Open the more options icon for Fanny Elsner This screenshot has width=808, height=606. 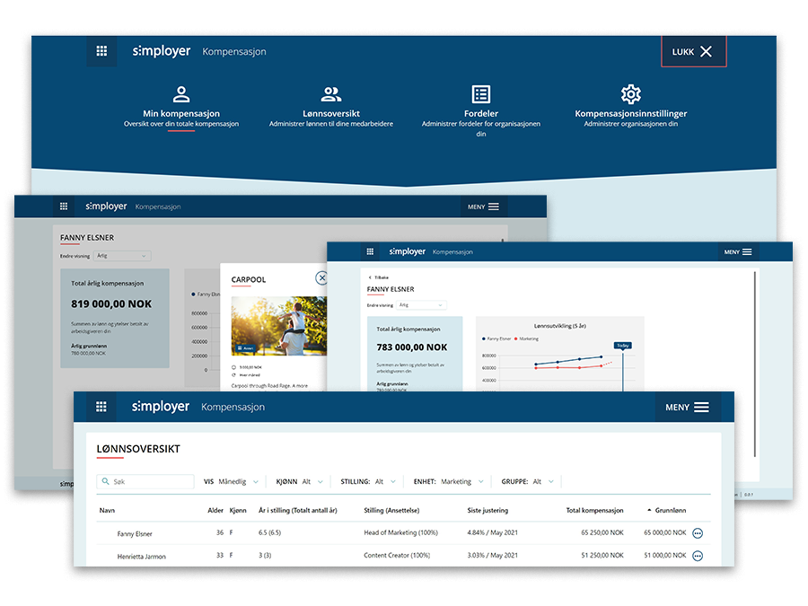698,533
